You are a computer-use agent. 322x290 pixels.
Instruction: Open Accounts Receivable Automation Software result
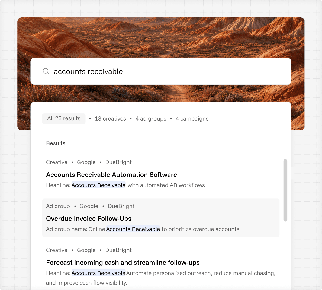(x=111, y=175)
